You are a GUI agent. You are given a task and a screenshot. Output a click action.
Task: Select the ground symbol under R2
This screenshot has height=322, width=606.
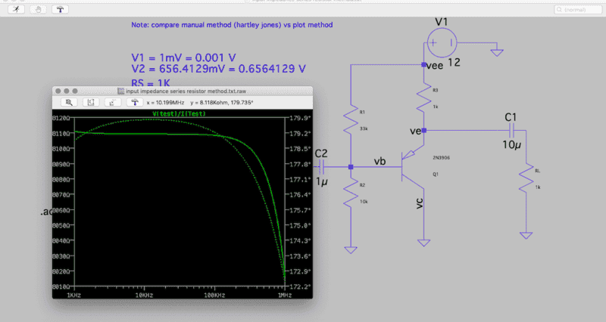coord(351,250)
